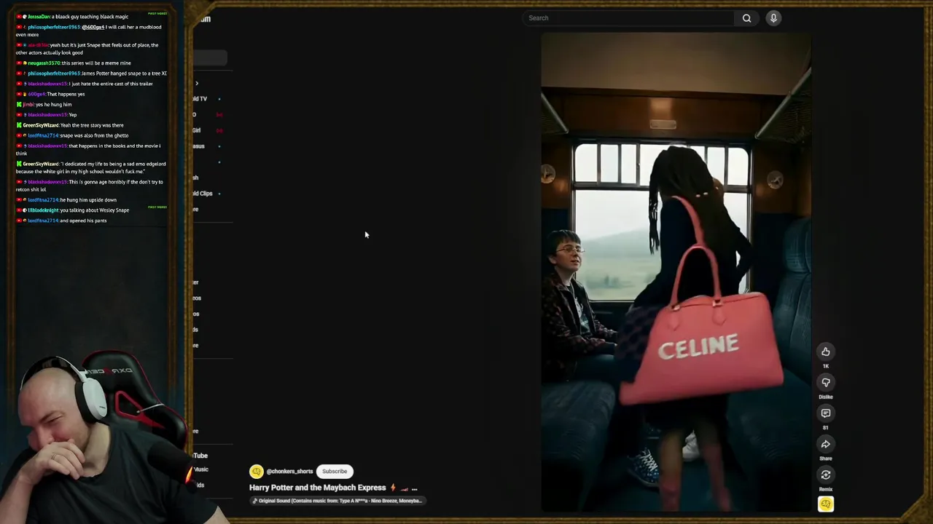Like the short with thumbs-up icon
933x524 pixels.
point(826,352)
